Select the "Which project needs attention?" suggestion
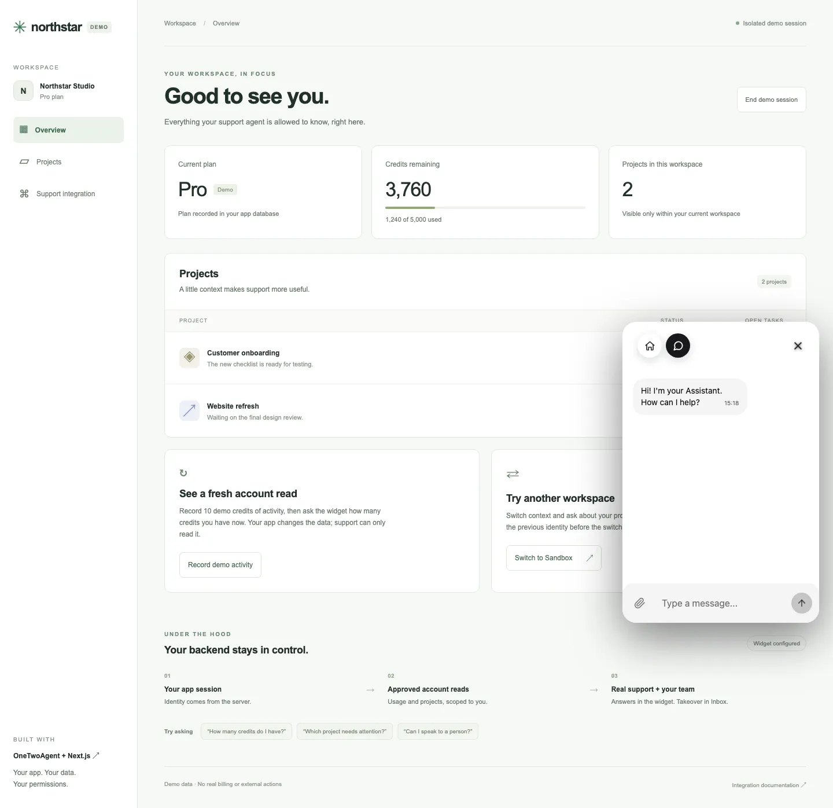The height and width of the screenshot is (808, 833). pos(345,732)
